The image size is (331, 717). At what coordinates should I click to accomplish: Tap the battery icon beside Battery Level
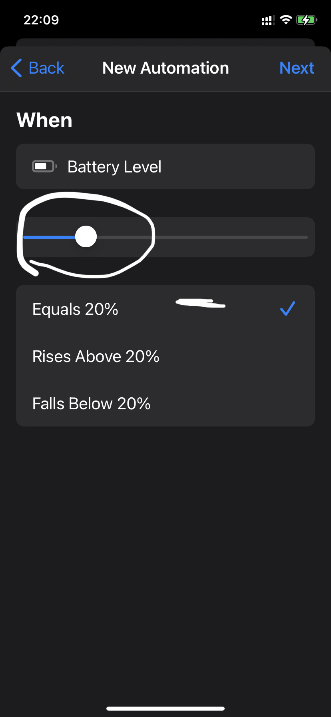(x=44, y=166)
